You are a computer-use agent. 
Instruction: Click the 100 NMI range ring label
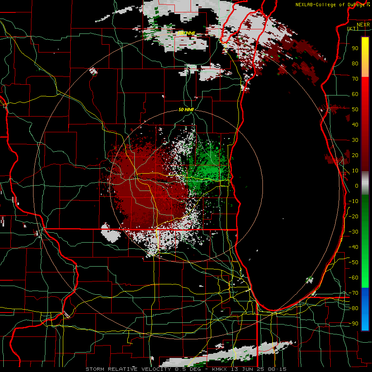coord(186,33)
